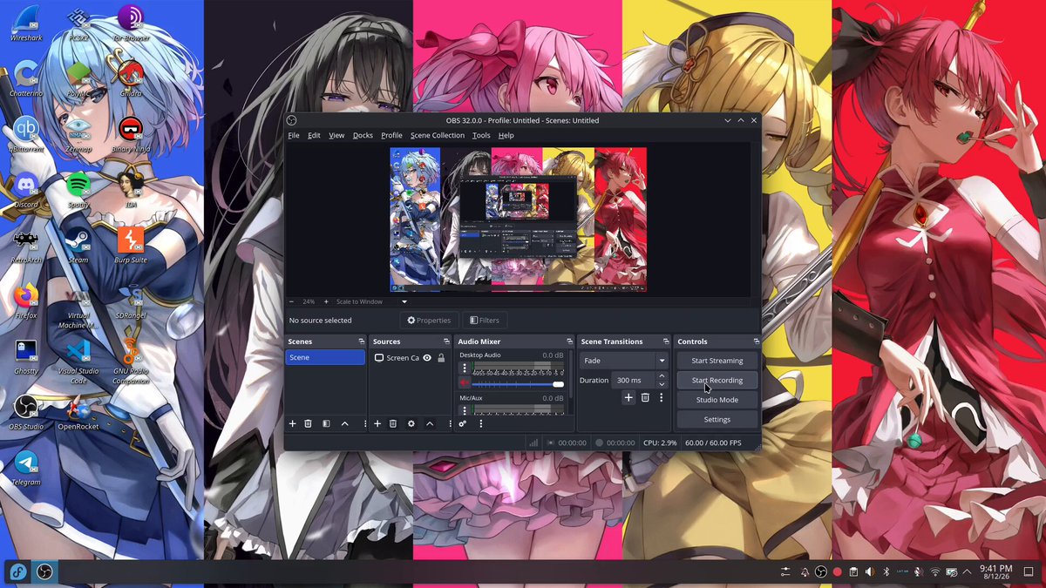
Task: Open advanced audio properties gears icon
Action: 463,423
